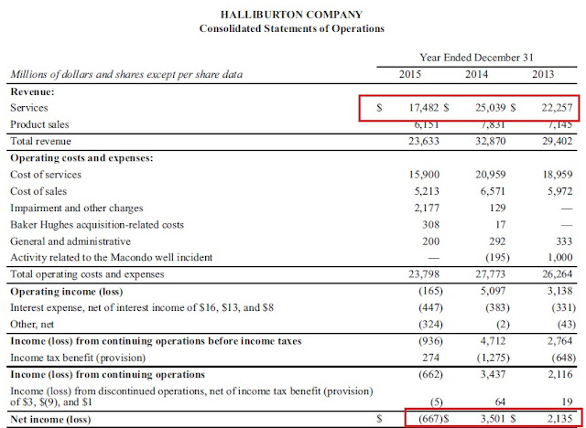Image resolution: width=586 pixels, height=428 pixels.
Task: Click total operating costs value 27,773
Action: [491, 274]
